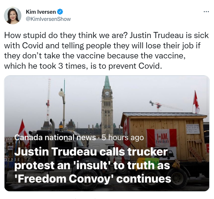Screen dimensions: 214x199
Task: Click the 'Canada national news' source label
Action: coord(55,138)
